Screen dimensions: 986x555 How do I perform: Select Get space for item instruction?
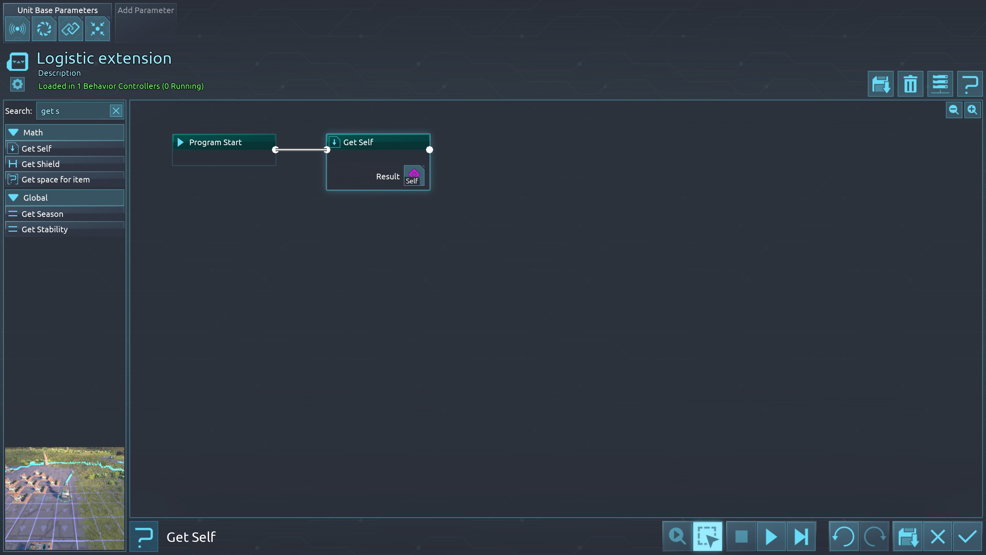click(55, 180)
